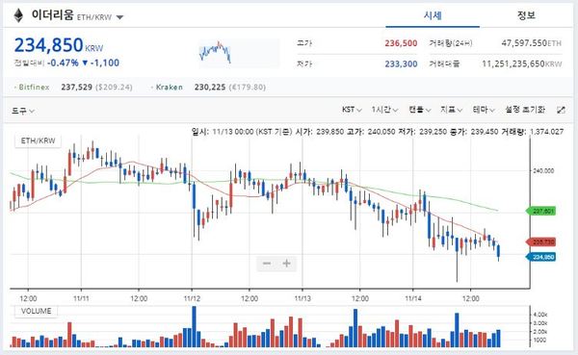Expand the 도구 tools dropdown

[23, 111]
